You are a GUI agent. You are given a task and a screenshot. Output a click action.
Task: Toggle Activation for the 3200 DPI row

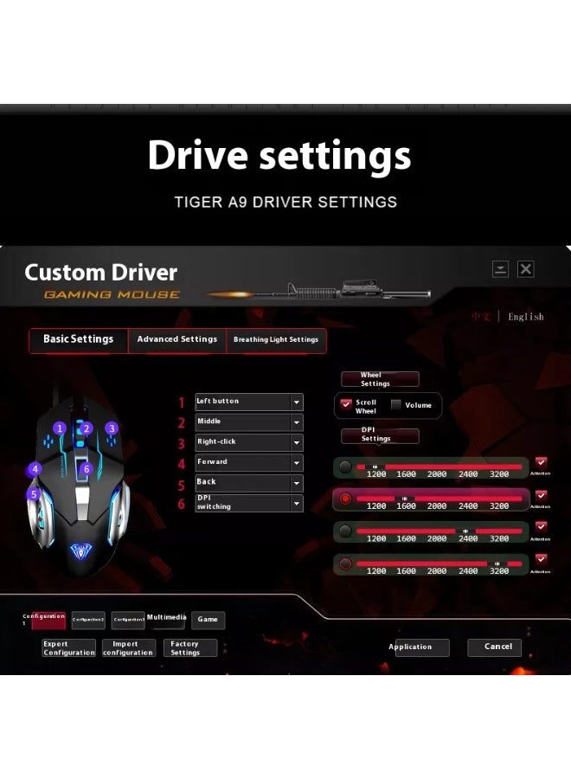tap(541, 559)
